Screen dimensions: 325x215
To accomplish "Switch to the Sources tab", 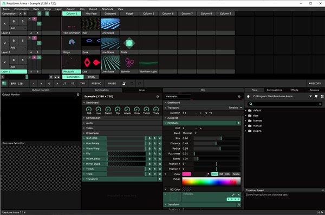I will [x=314, y=90].
